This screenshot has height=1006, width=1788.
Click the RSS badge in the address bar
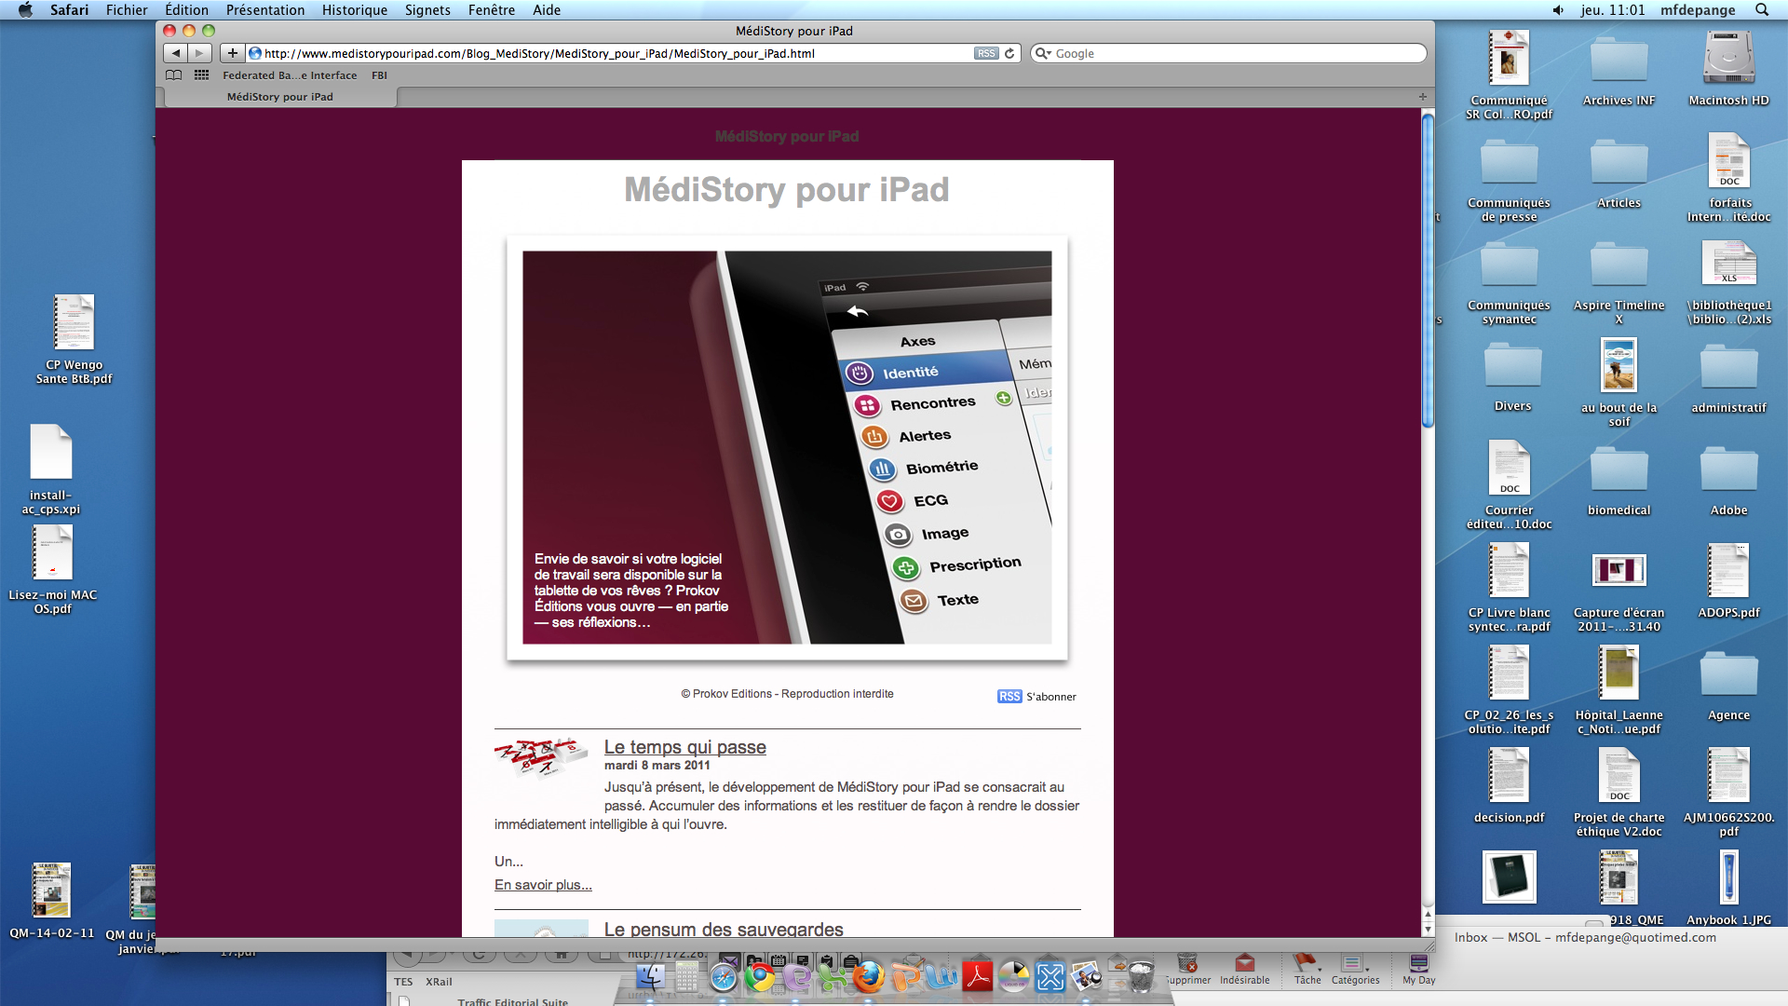[x=986, y=53]
